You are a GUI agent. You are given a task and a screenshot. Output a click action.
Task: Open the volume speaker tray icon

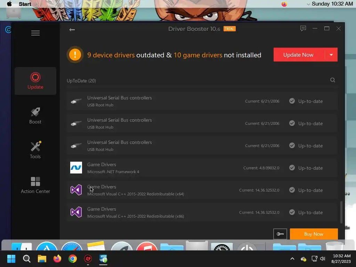tap(323, 259)
